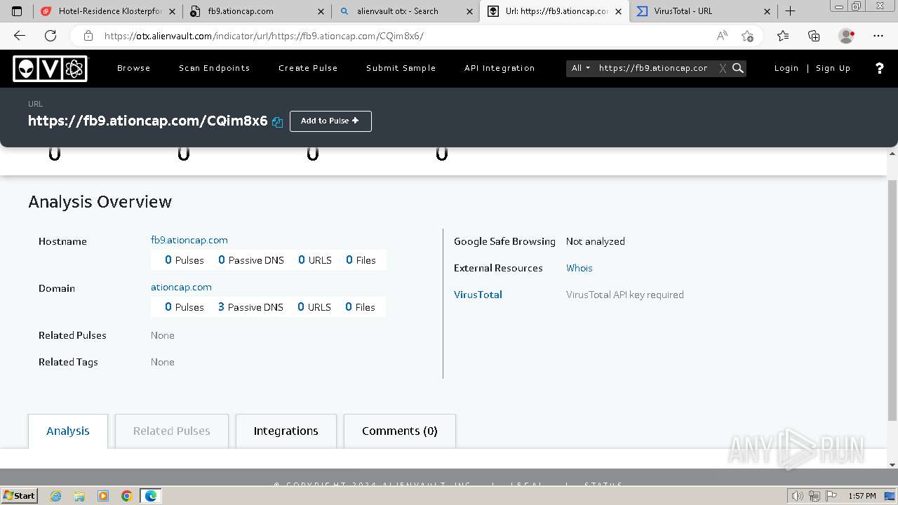Open Internet Explorer from taskbar
This screenshot has width=898, height=505.
(55, 496)
